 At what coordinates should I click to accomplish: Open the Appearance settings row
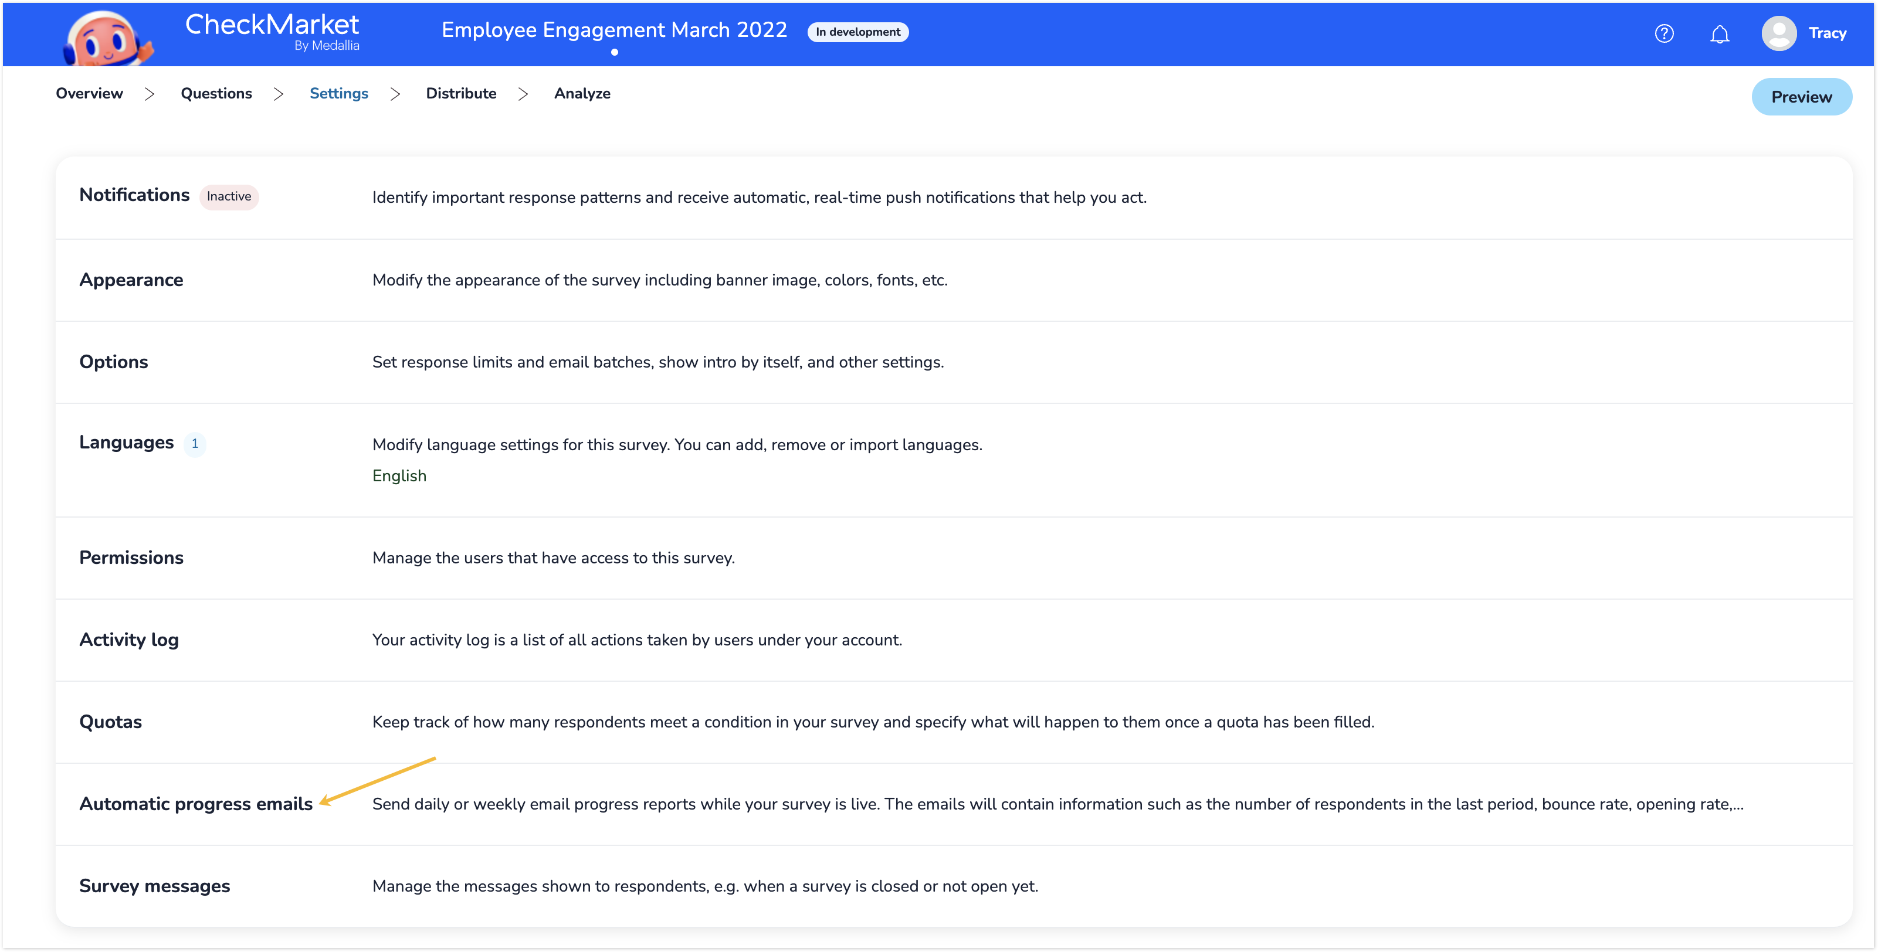click(131, 280)
